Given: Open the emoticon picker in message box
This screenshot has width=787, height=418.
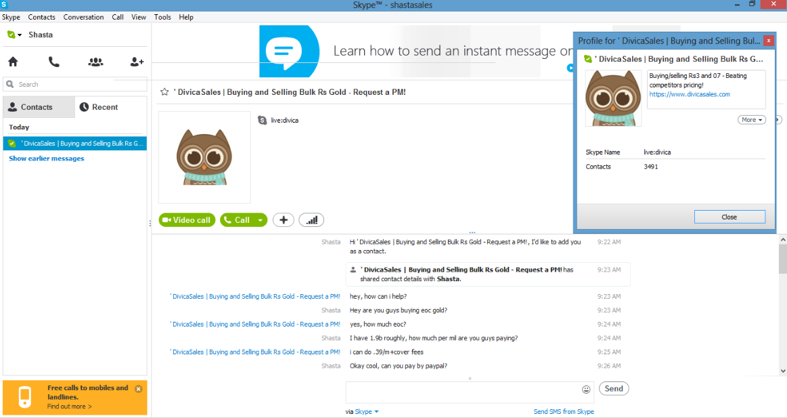Looking at the screenshot, I should pyautogui.click(x=586, y=390).
